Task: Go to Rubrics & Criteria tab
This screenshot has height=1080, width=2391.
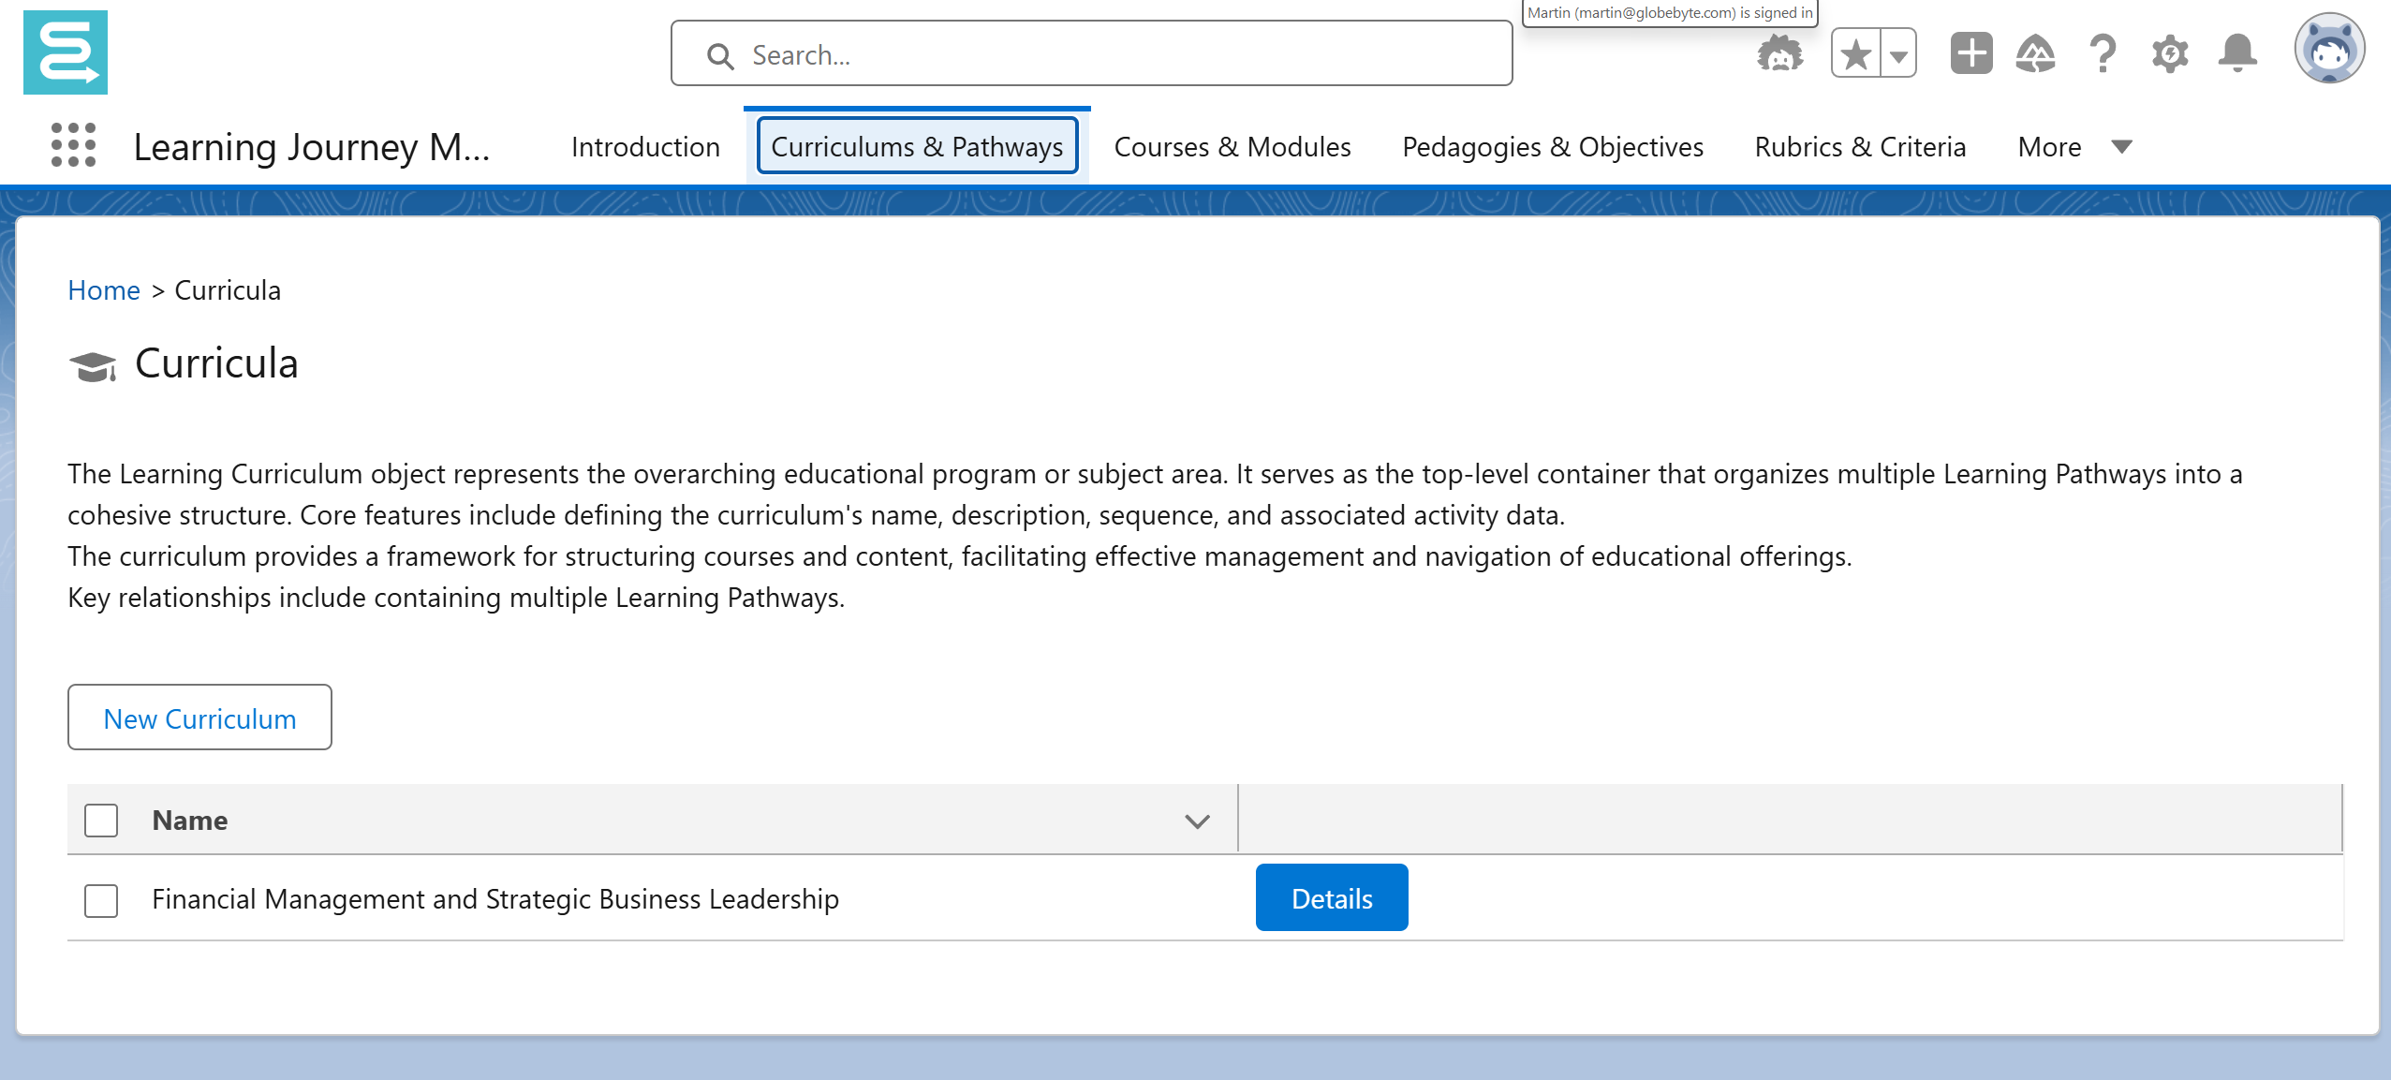Action: click(x=1860, y=147)
